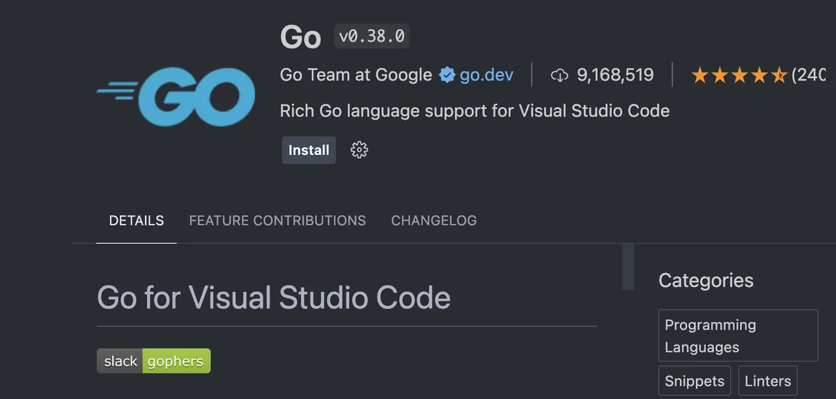Select the Snippets category

pyautogui.click(x=695, y=381)
